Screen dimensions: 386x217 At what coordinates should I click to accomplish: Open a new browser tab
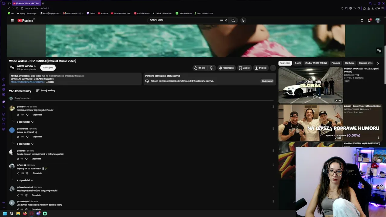tap(43, 3)
